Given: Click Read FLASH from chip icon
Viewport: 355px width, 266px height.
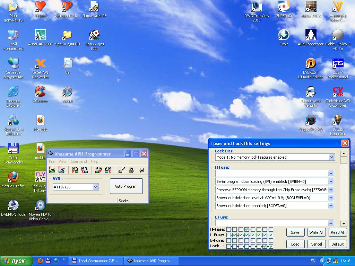Looking at the screenshot, I should [98, 170].
